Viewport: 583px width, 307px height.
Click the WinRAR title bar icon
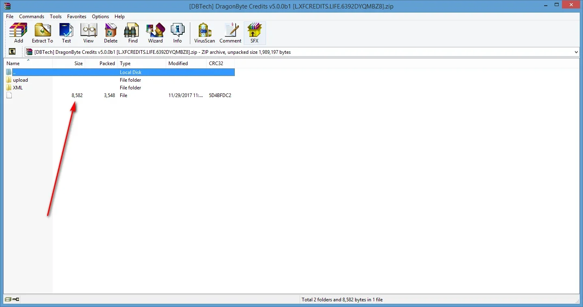tap(7, 6)
